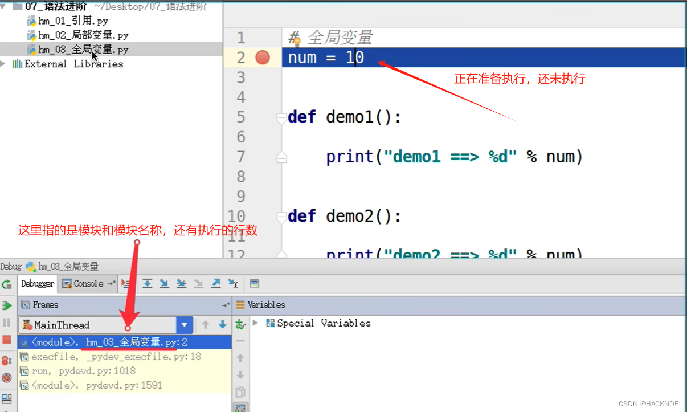
Task: Collapse def demo1() code fold
Action: [x=281, y=118]
